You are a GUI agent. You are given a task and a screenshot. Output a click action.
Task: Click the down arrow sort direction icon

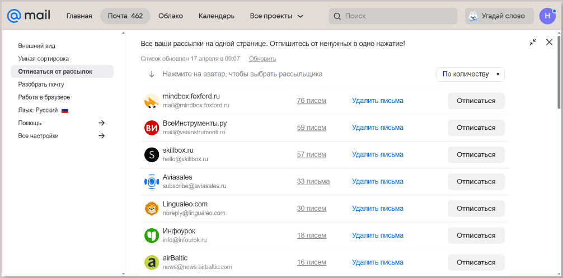pyautogui.click(x=152, y=74)
